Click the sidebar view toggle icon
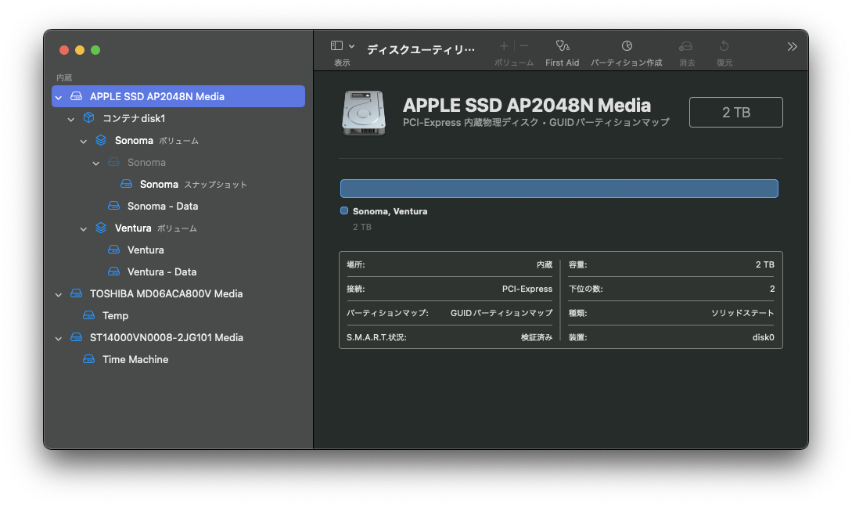852x507 pixels. pos(337,46)
